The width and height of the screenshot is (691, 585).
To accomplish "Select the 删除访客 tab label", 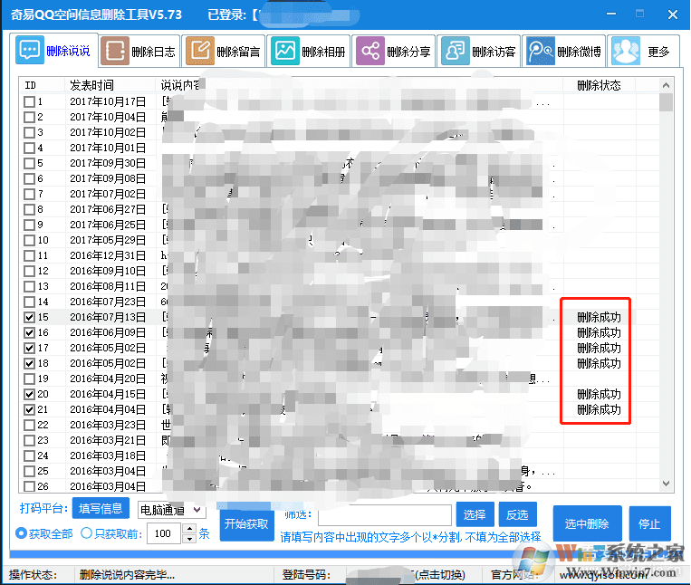I will [x=494, y=52].
